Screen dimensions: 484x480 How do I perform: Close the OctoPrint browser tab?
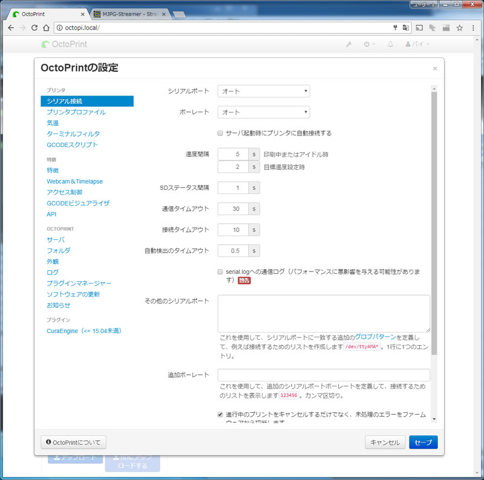83,14
